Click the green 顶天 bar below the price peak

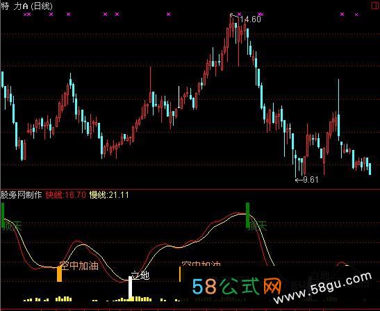pos(248,215)
